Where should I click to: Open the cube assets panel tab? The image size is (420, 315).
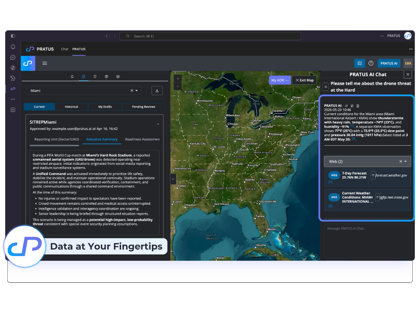tap(106, 76)
